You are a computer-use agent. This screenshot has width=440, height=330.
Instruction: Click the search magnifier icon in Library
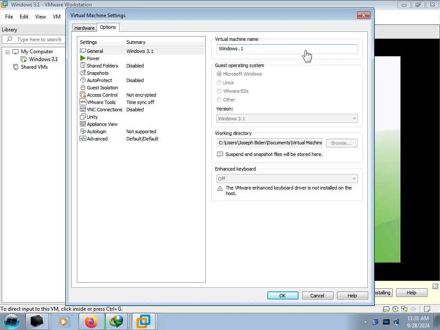click(9, 39)
